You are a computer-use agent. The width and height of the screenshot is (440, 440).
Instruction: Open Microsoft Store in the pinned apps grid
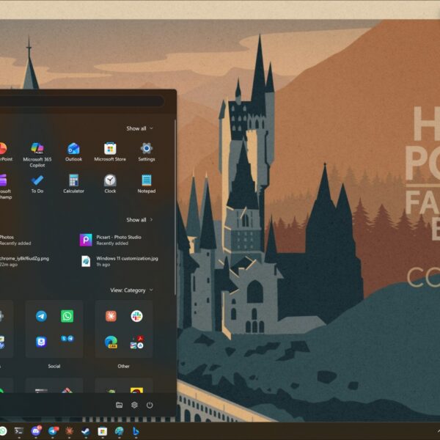point(110,152)
